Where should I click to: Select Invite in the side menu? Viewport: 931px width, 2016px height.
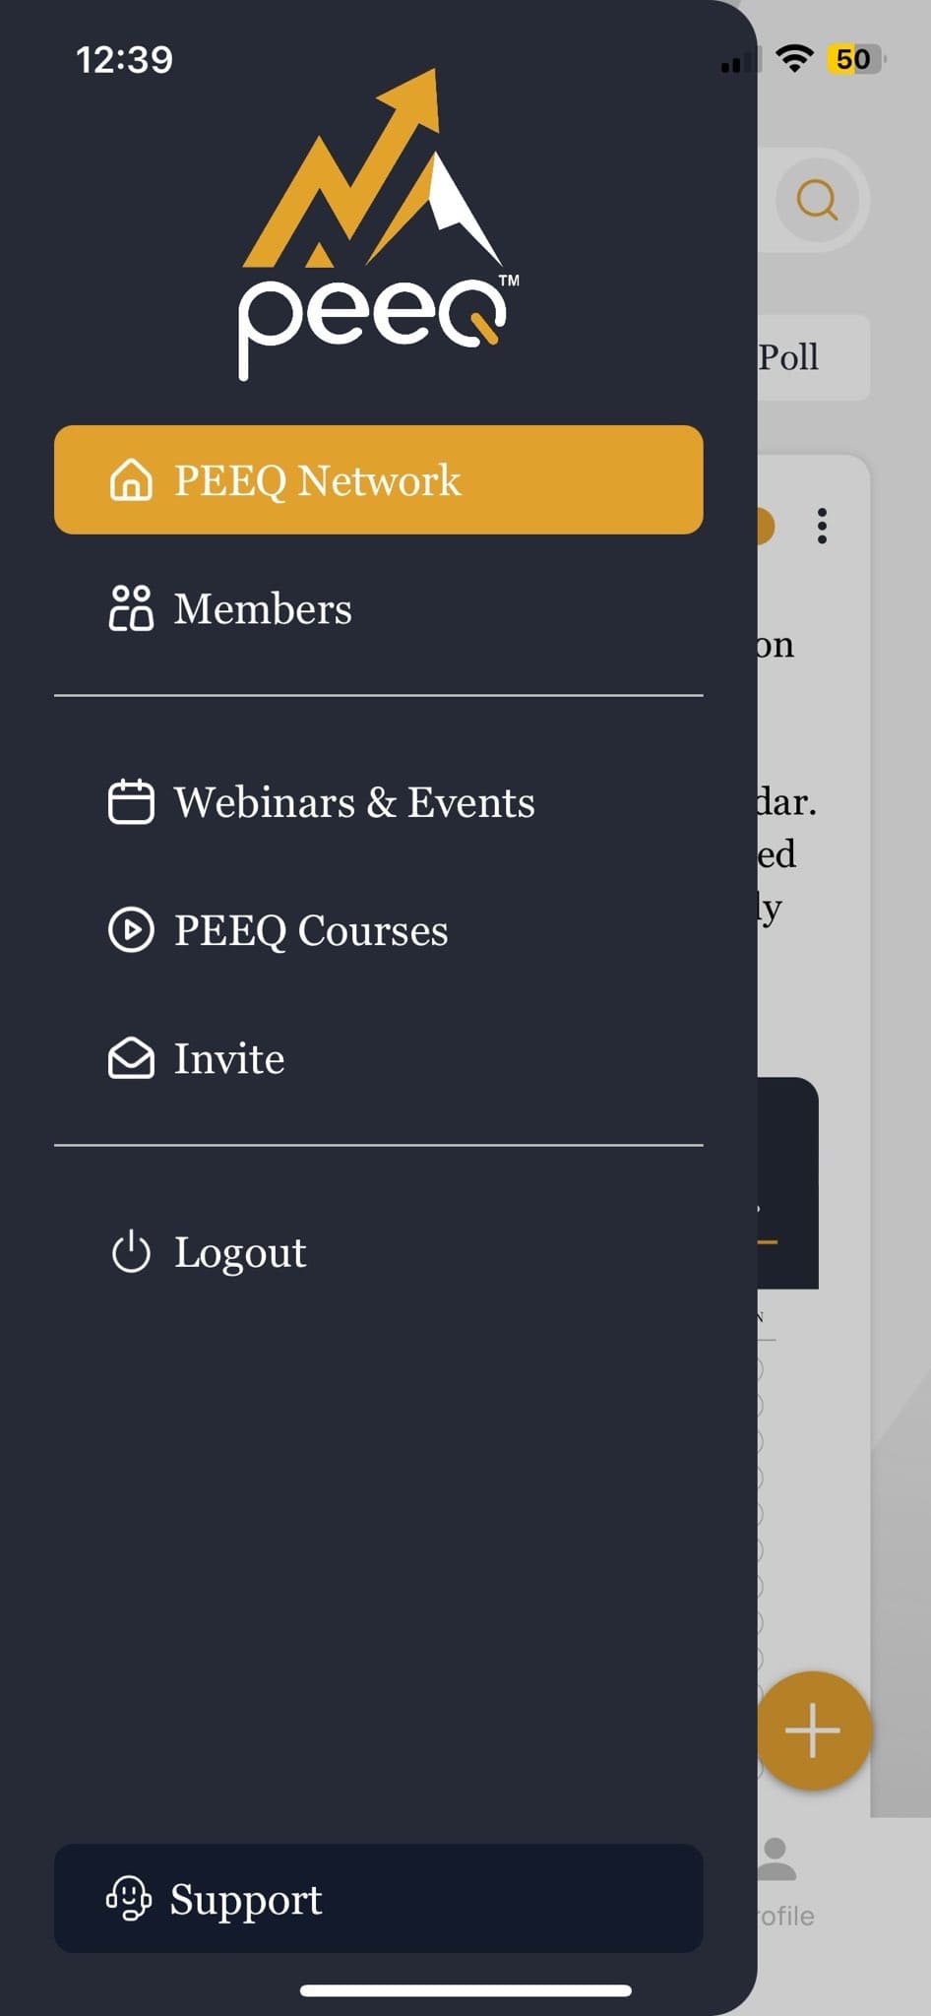(x=229, y=1059)
